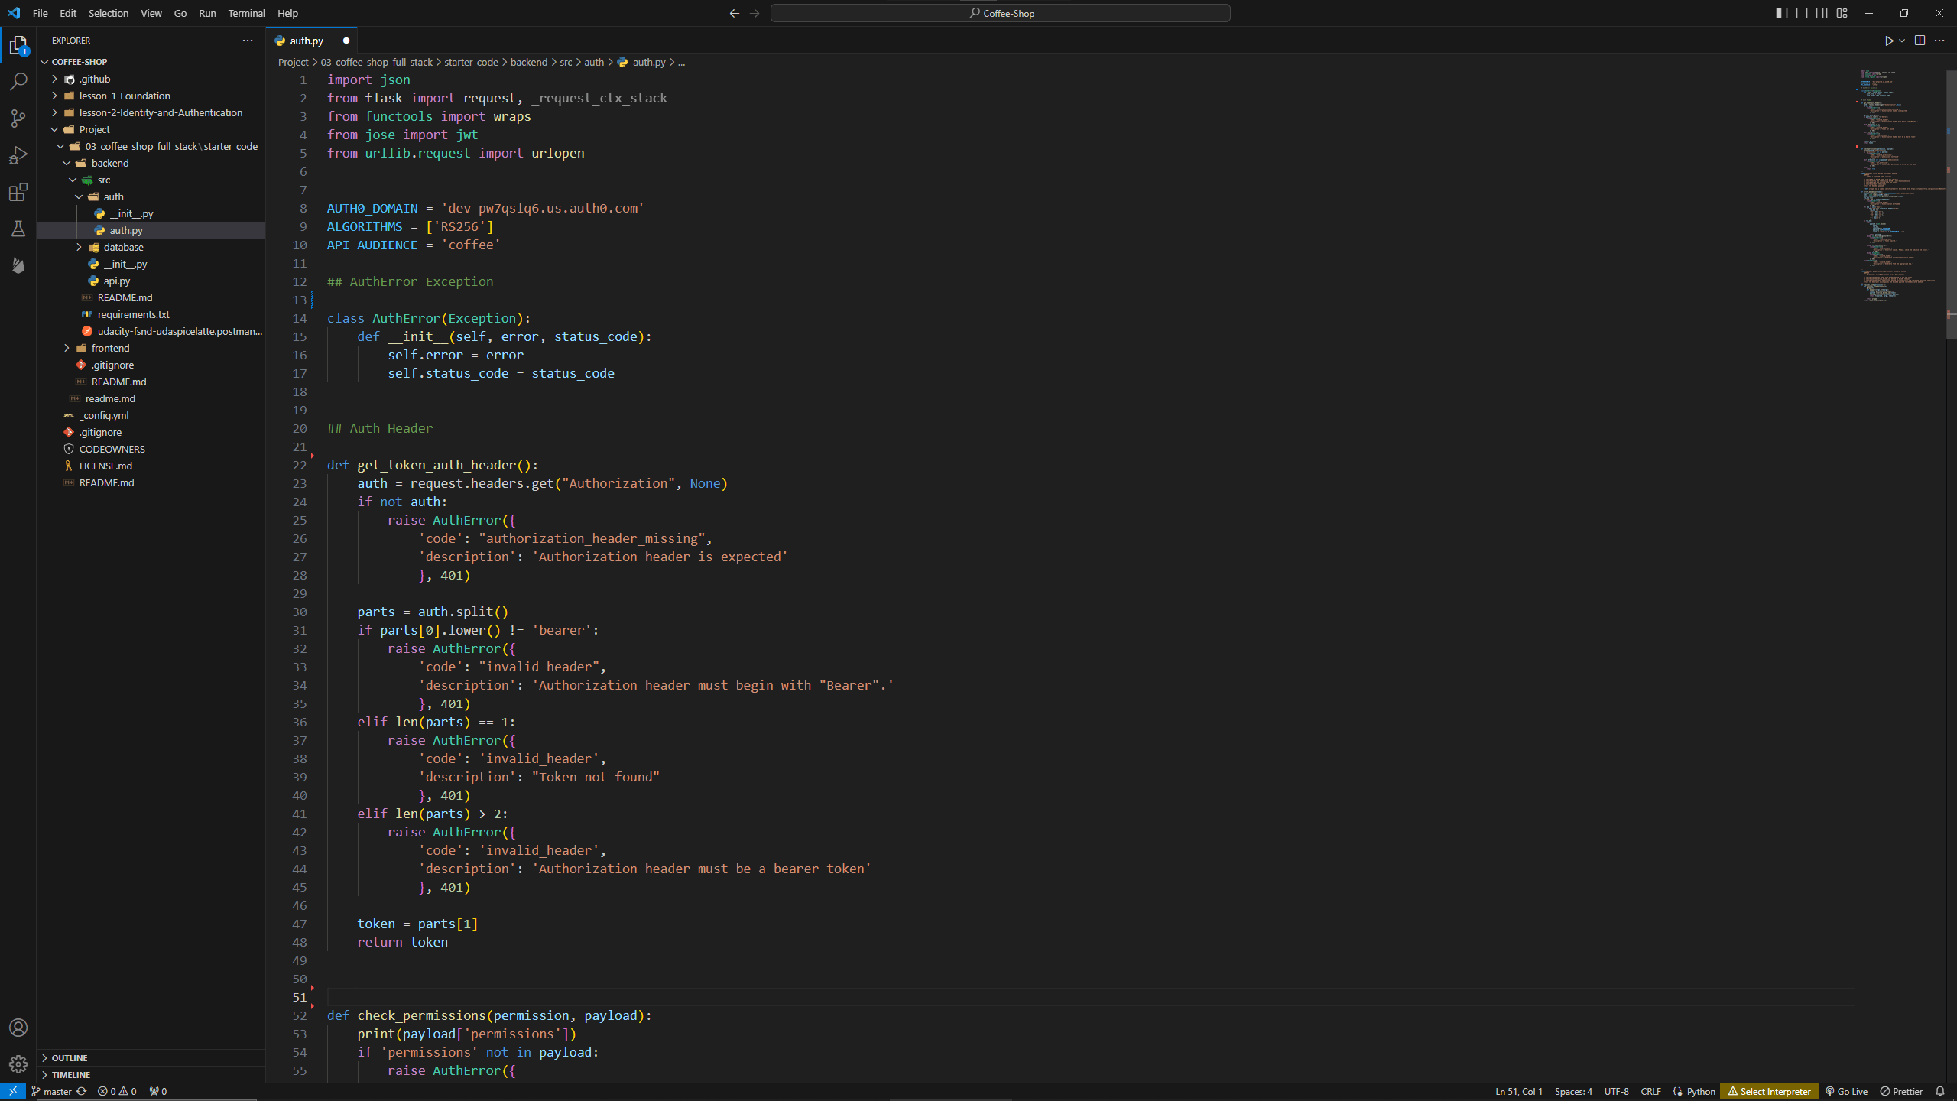Open the Testing flask view

(18, 229)
